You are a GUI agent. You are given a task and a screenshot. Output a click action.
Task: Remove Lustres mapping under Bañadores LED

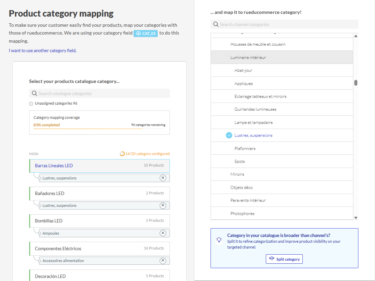[x=163, y=206]
